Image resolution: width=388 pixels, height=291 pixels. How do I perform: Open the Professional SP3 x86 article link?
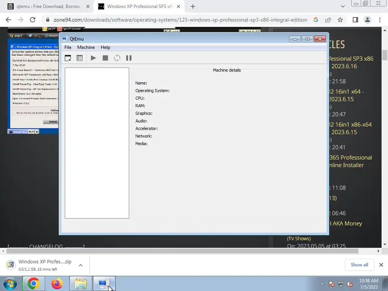point(351,63)
